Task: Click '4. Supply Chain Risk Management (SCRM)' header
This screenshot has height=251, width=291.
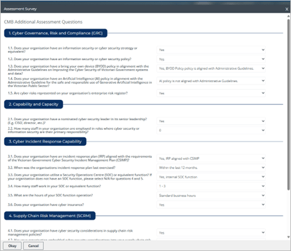Action: click(50, 216)
